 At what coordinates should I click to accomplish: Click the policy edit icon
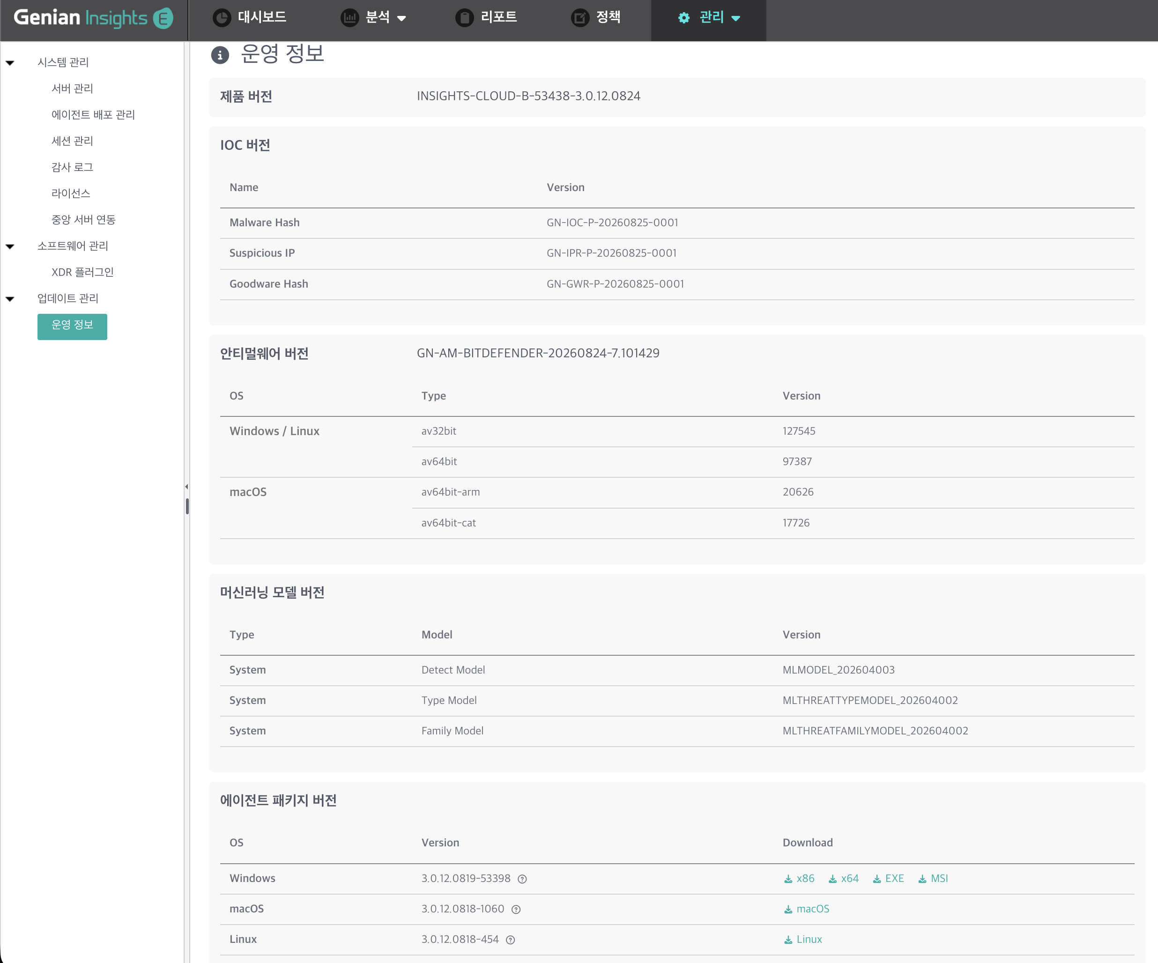point(579,18)
